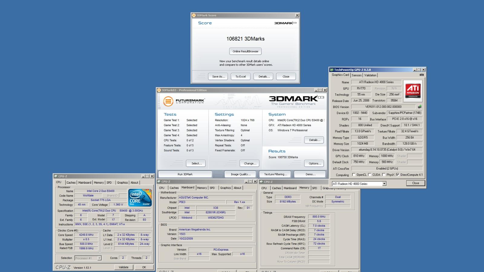Click the ATI Radeon logo in GPU-Z
484x272 pixels.
[413, 90]
